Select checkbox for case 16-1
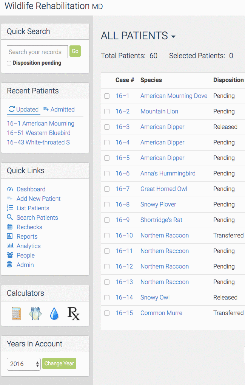The height and width of the screenshot is (385, 245). point(107,96)
